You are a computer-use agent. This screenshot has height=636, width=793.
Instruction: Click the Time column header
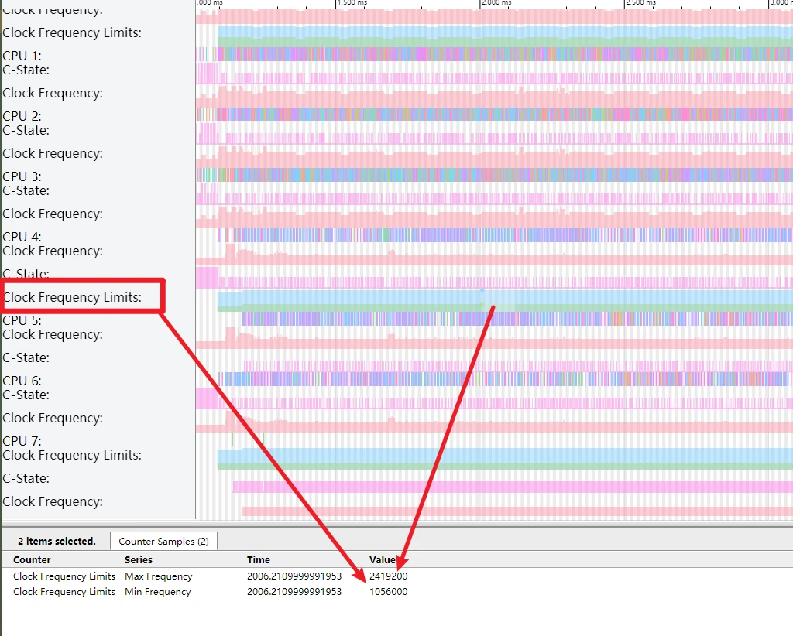coord(259,559)
